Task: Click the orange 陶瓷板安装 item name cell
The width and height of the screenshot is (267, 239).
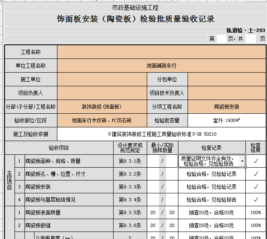Action: tap(227, 107)
